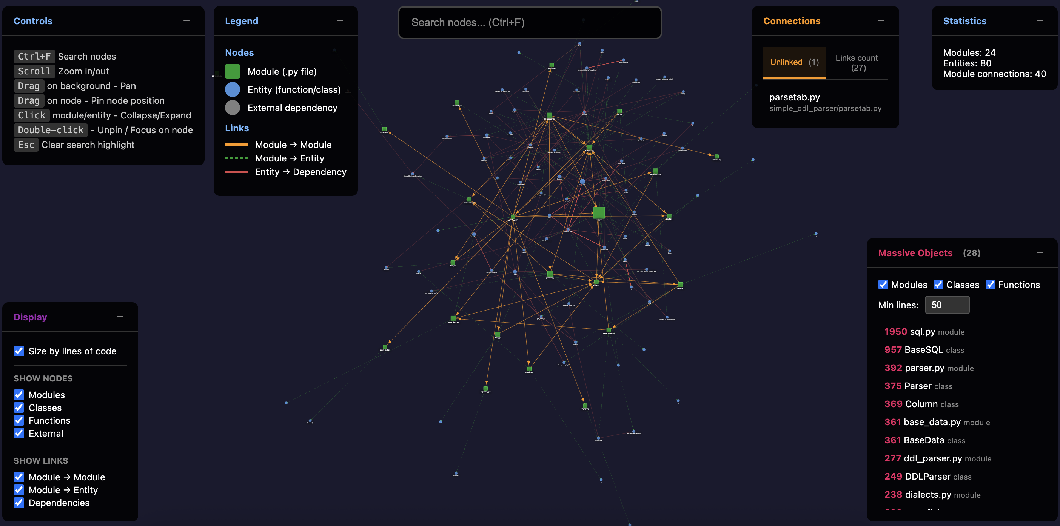Select the snowflake.py module node
Image resolution: width=1060 pixels, height=526 pixels.
(x=655, y=171)
